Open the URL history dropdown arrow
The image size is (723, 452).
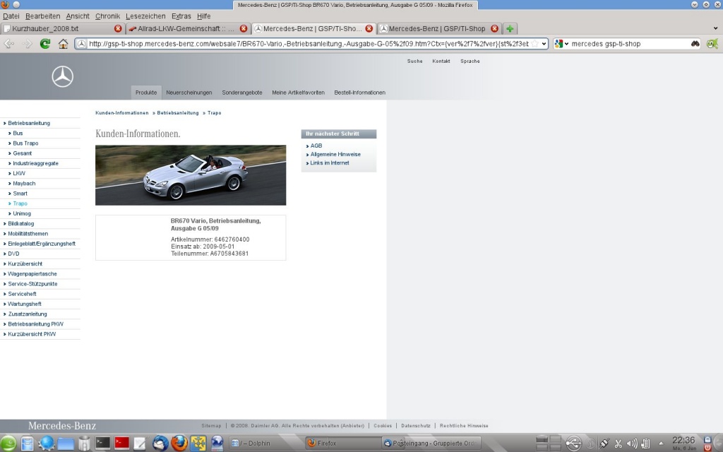544,44
